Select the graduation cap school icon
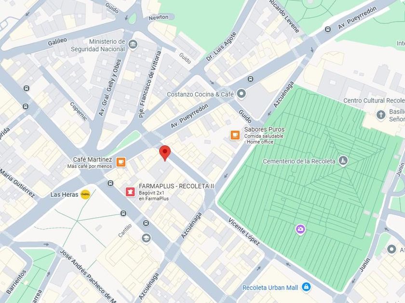405x303 pixels. coord(146,238)
